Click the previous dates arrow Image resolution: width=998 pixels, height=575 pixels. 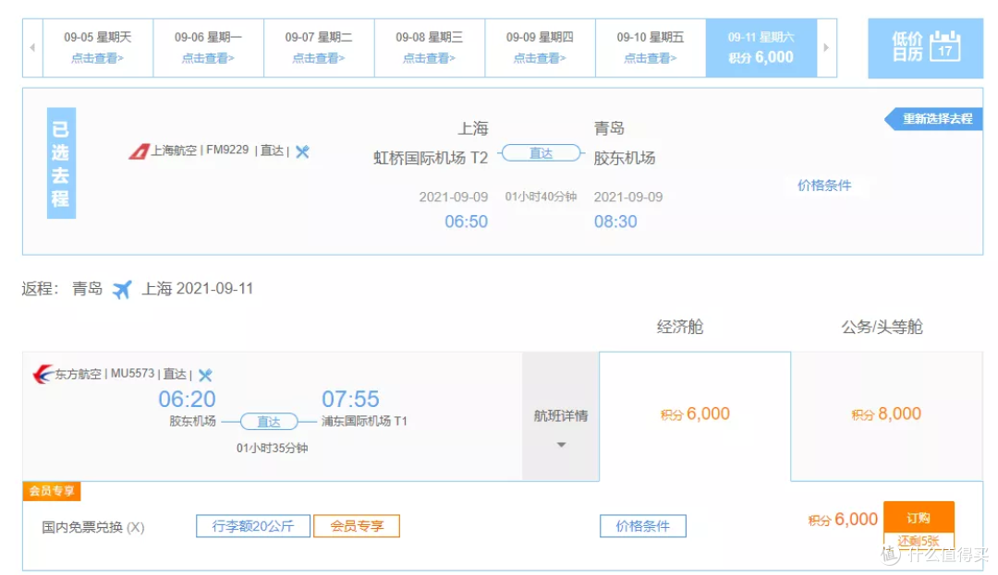click(x=32, y=48)
